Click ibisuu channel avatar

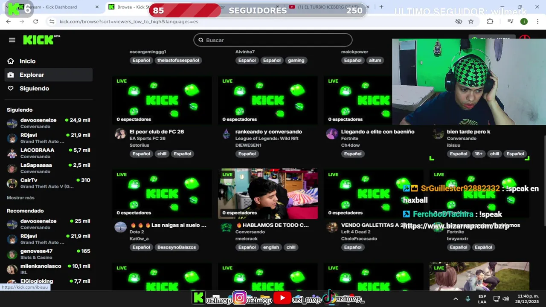point(438,133)
